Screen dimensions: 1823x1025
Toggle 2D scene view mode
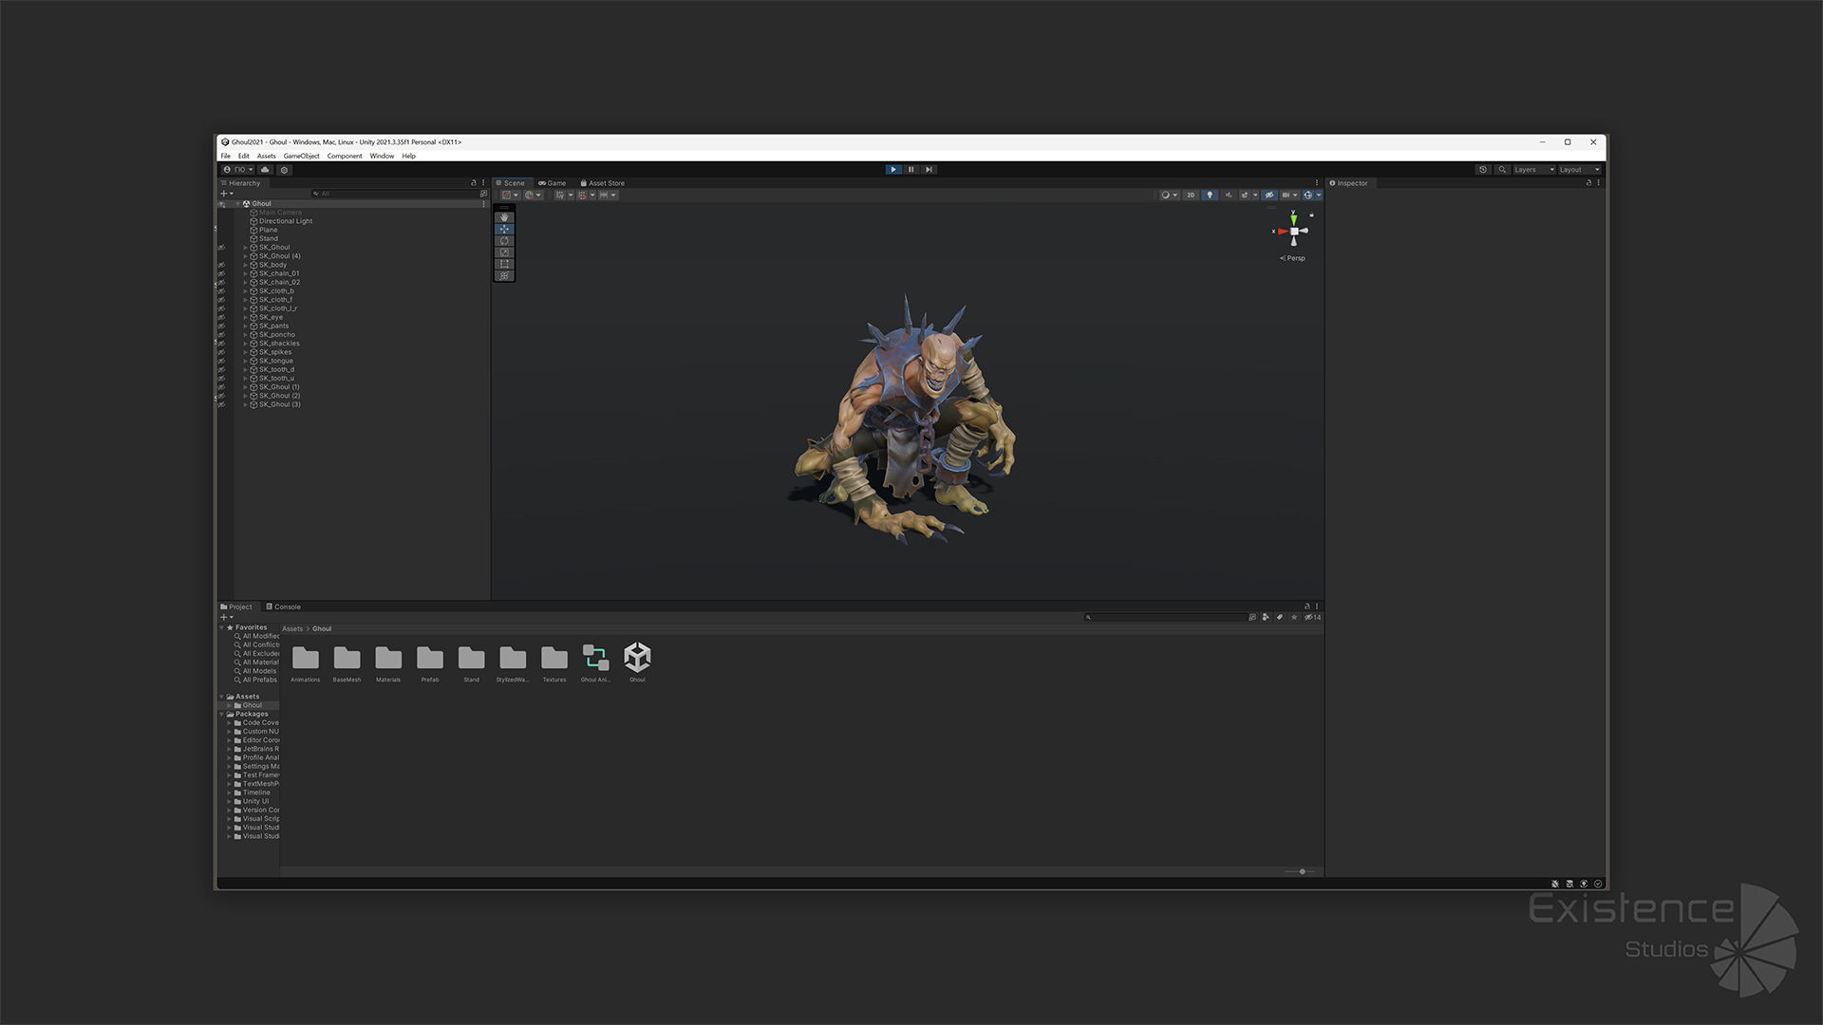click(x=1191, y=196)
